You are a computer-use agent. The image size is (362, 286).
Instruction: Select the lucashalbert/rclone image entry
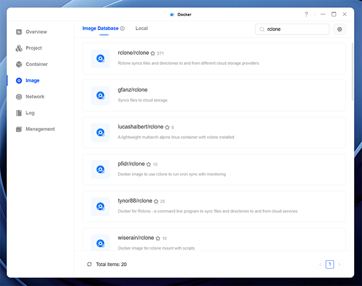tap(140, 127)
